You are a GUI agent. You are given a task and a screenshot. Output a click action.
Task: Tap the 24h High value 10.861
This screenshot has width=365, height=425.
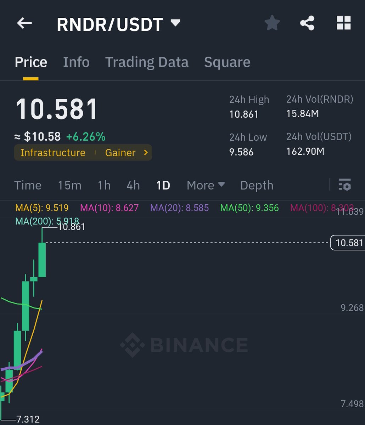[x=244, y=114]
